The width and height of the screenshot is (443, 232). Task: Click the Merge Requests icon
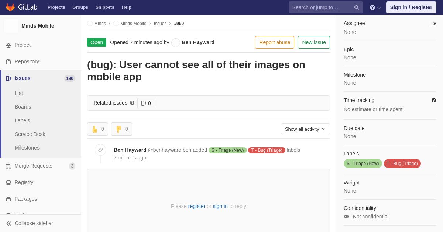coord(8,166)
